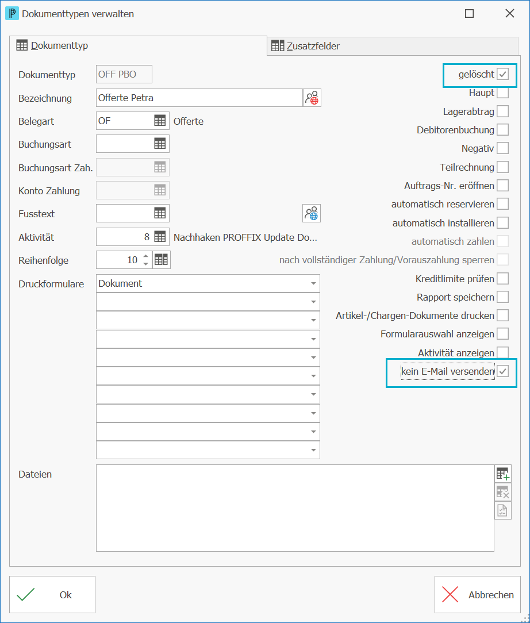Viewport: 530px width, 623px height.
Task: Add a file to Dateien list
Action: (502, 474)
